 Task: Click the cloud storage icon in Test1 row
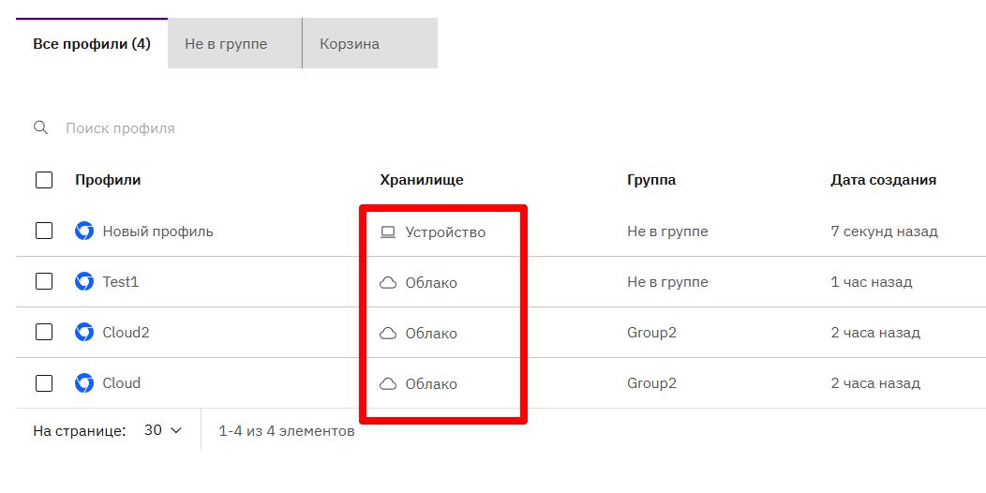(x=388, y=283)
